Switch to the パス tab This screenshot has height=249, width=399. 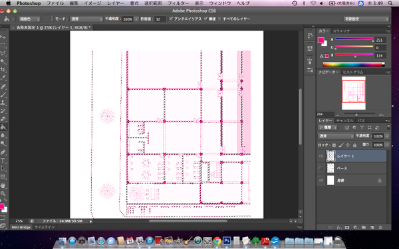(361, 121)
